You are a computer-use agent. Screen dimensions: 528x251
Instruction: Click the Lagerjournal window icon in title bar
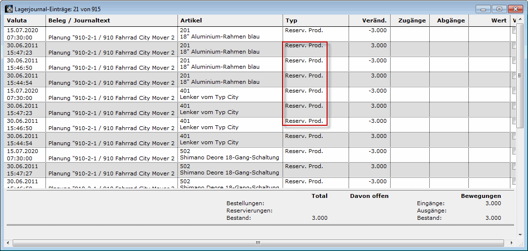coord(9,9)
